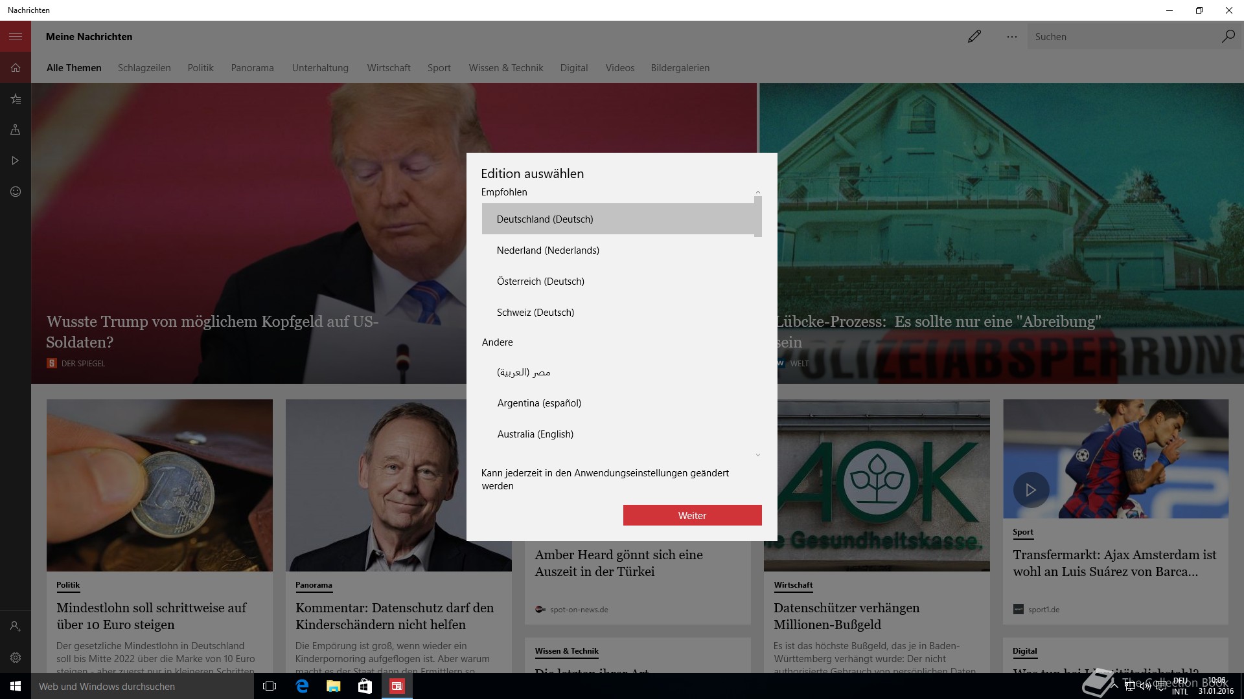Open the Unterhaltung tab
Viewport: 1244px width, 699px height.
point(320,68)
